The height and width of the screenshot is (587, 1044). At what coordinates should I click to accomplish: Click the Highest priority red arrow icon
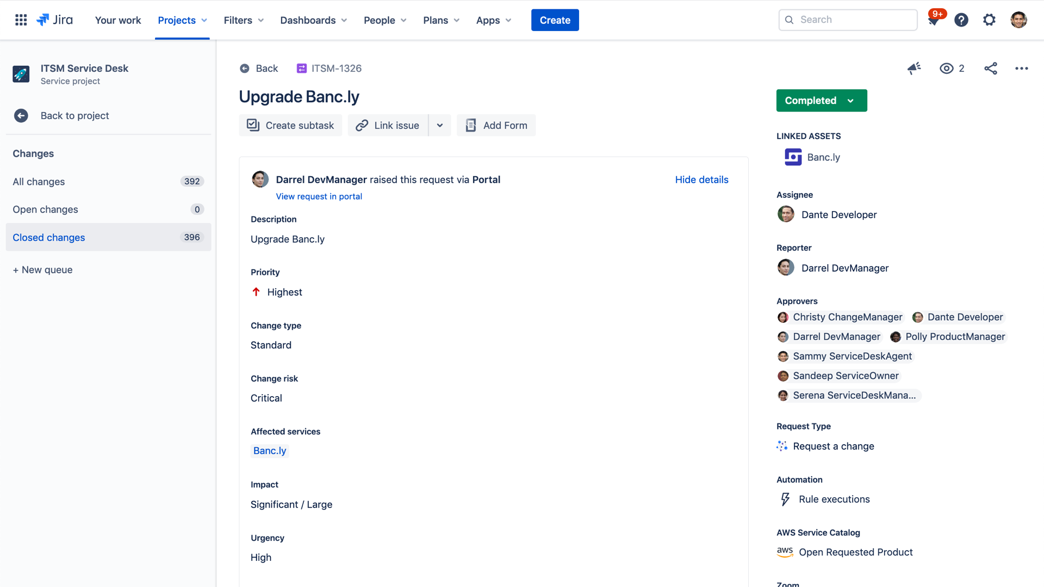[x=256, y=292]
